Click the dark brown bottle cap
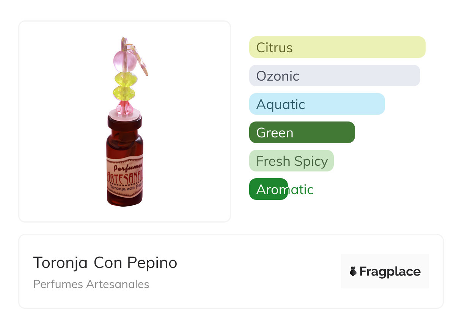This screenshot has width=462, height=327. tap(124, 122)
